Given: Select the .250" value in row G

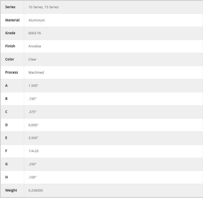Looking at the screenshot, I should point(32,164).
